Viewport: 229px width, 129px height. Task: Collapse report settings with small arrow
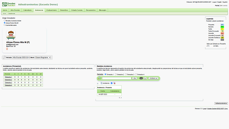98,83
